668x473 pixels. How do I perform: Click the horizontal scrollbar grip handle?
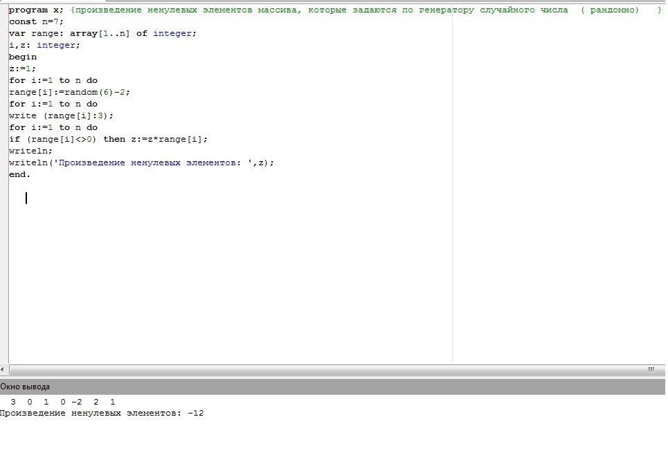pos(651,370)
